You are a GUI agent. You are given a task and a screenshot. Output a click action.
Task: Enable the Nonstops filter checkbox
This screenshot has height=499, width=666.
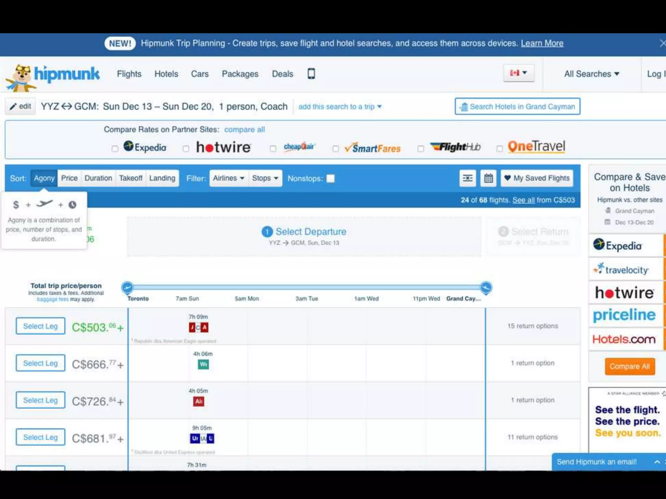tap(330, 178)
